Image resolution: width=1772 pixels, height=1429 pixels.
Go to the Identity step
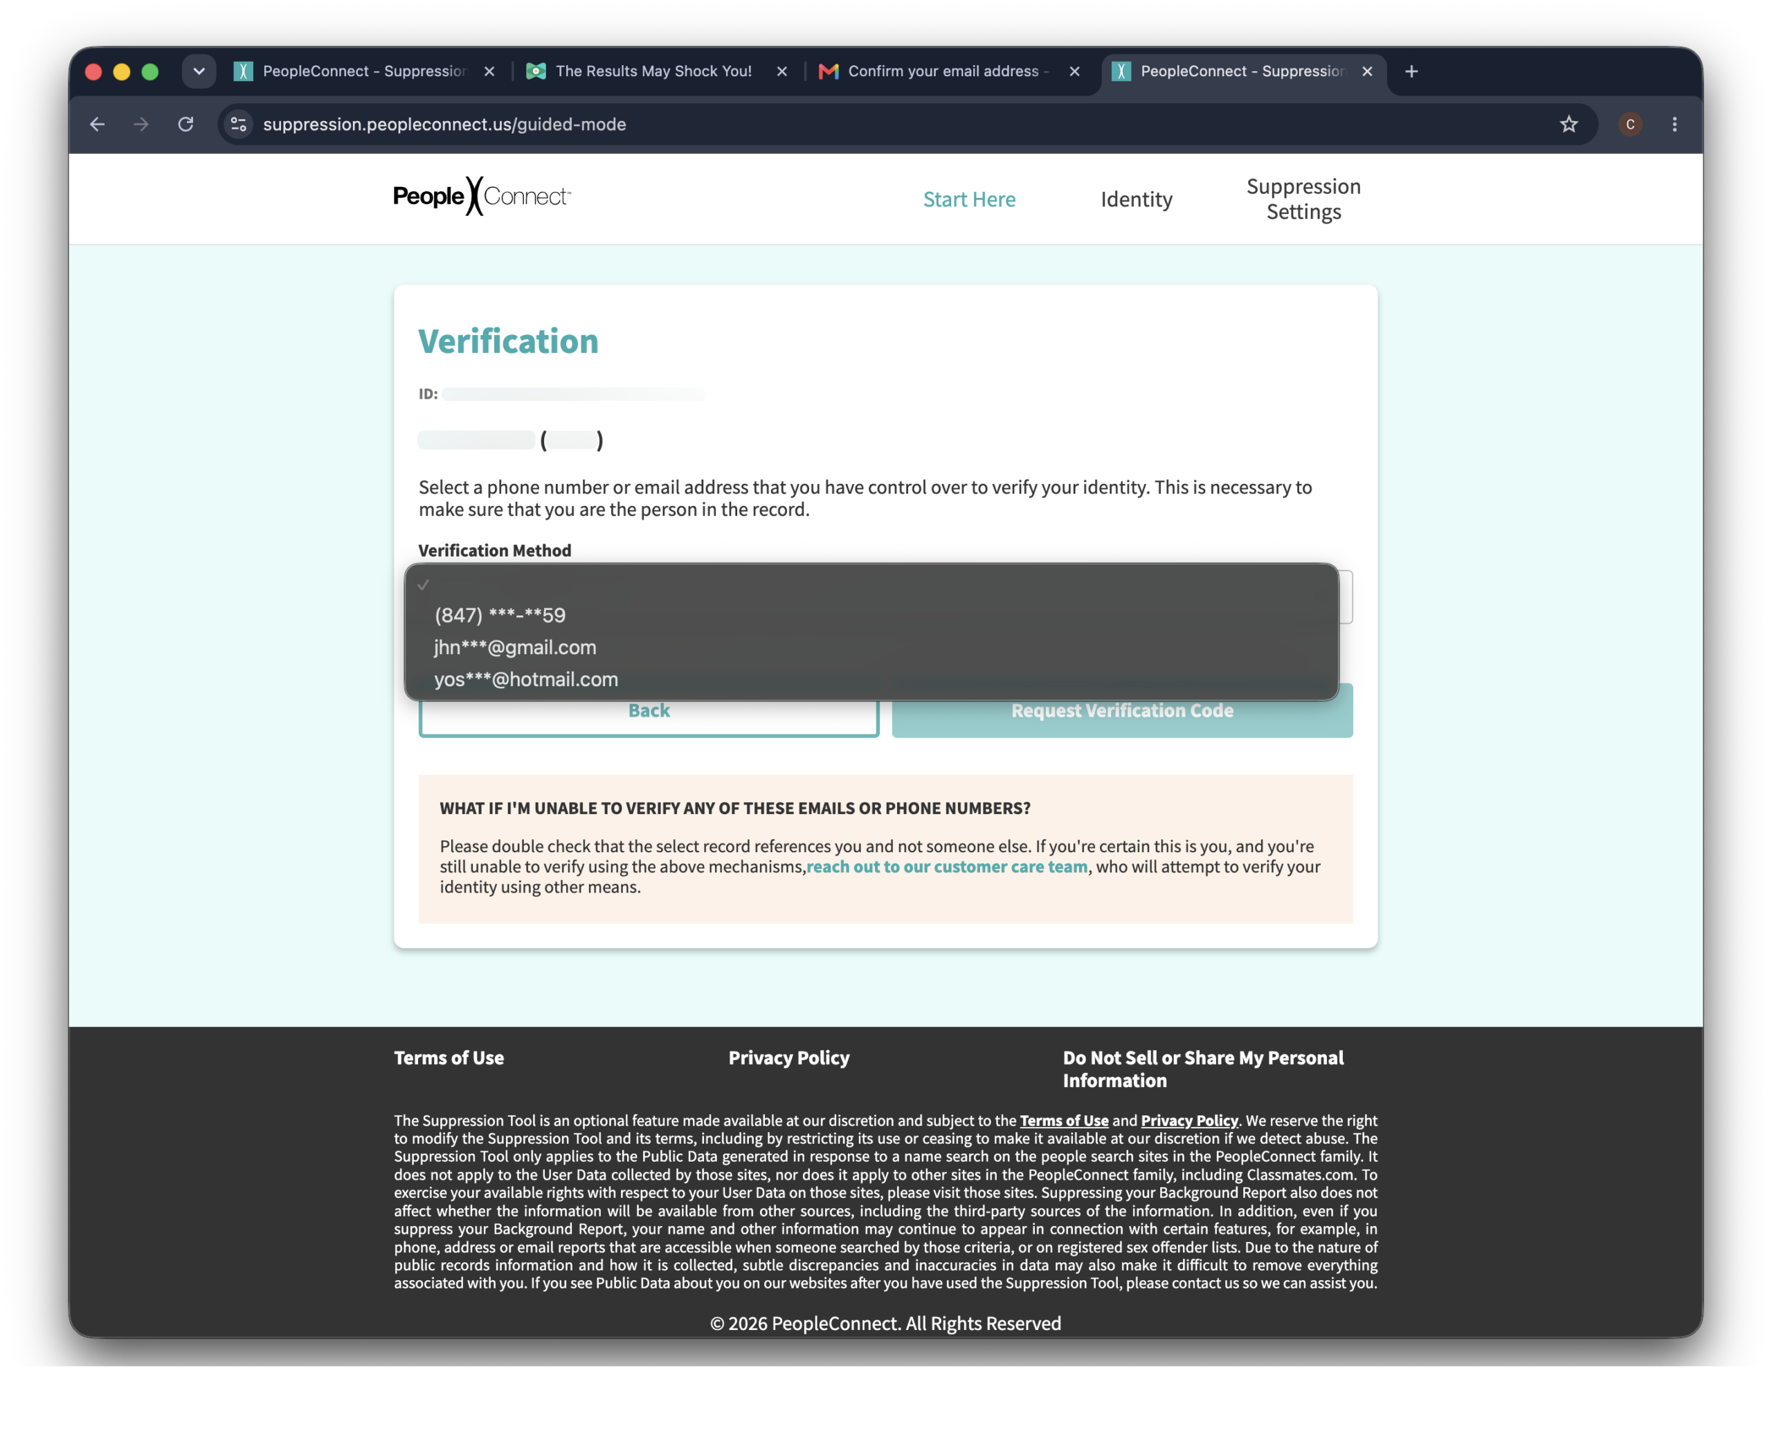click(x=1136, y=199)
